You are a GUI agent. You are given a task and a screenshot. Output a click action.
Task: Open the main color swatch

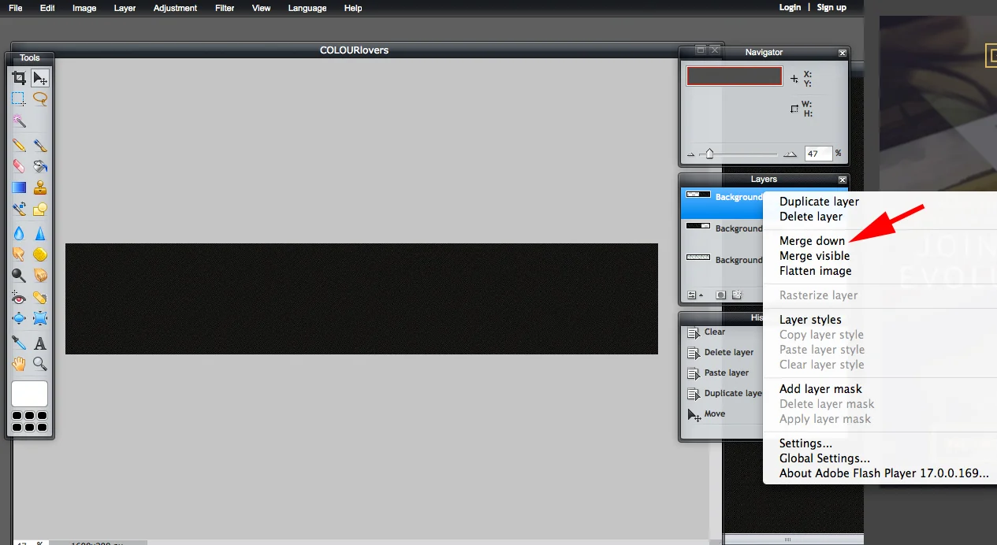[29, 394]
